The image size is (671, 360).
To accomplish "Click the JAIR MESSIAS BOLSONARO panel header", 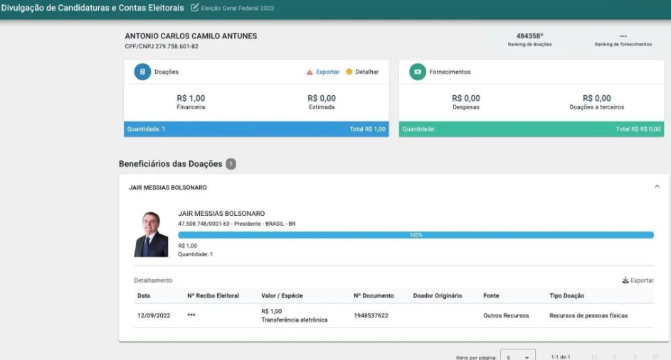I will point(393,187).
